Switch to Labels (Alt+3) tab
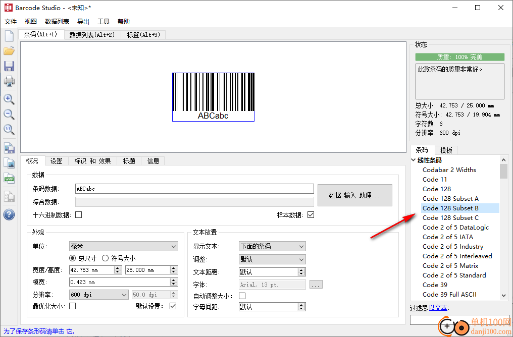The height and width of the screenshot is (337, 513). pyautogui.click(x=143, y=35)
